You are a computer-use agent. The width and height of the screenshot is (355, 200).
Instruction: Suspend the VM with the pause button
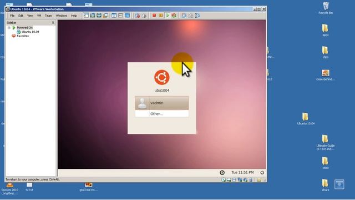point(161,16)
